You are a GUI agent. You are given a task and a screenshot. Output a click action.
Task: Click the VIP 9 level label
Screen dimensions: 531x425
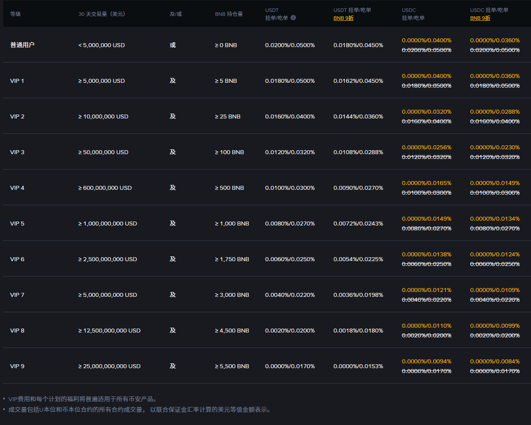[x=17, y=366]
